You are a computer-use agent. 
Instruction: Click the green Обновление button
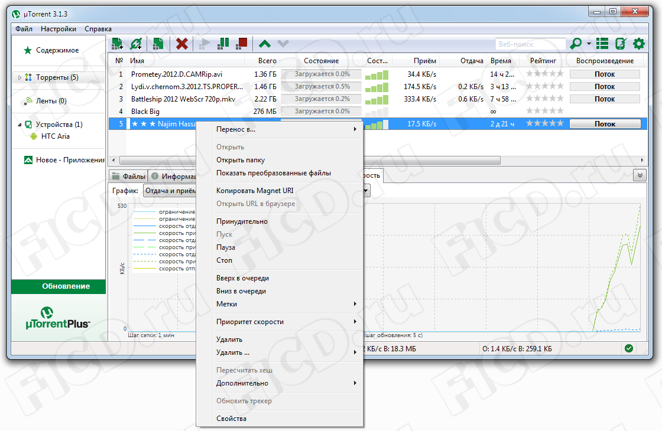59,286
